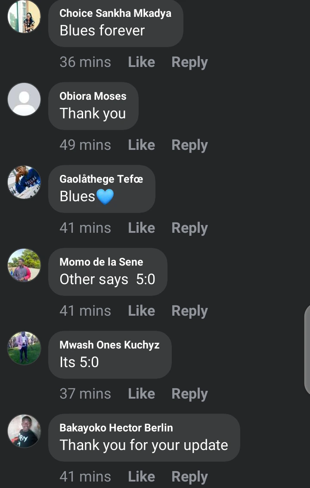Screen dimensions: 310x488
Task: Reply to Choice Sankha Mkadya's comment
Action: [x=189, y=63]
